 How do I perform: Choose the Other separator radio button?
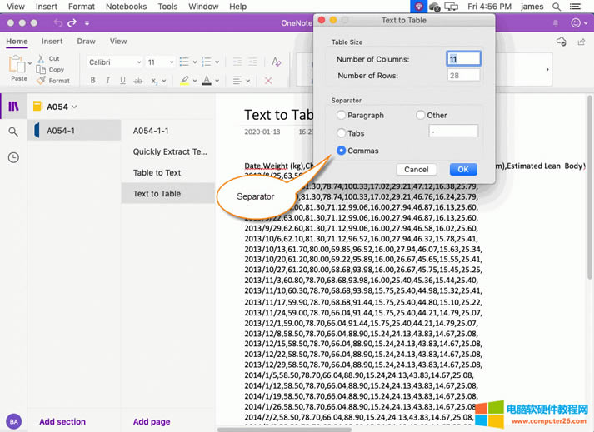tap(420, 115)
